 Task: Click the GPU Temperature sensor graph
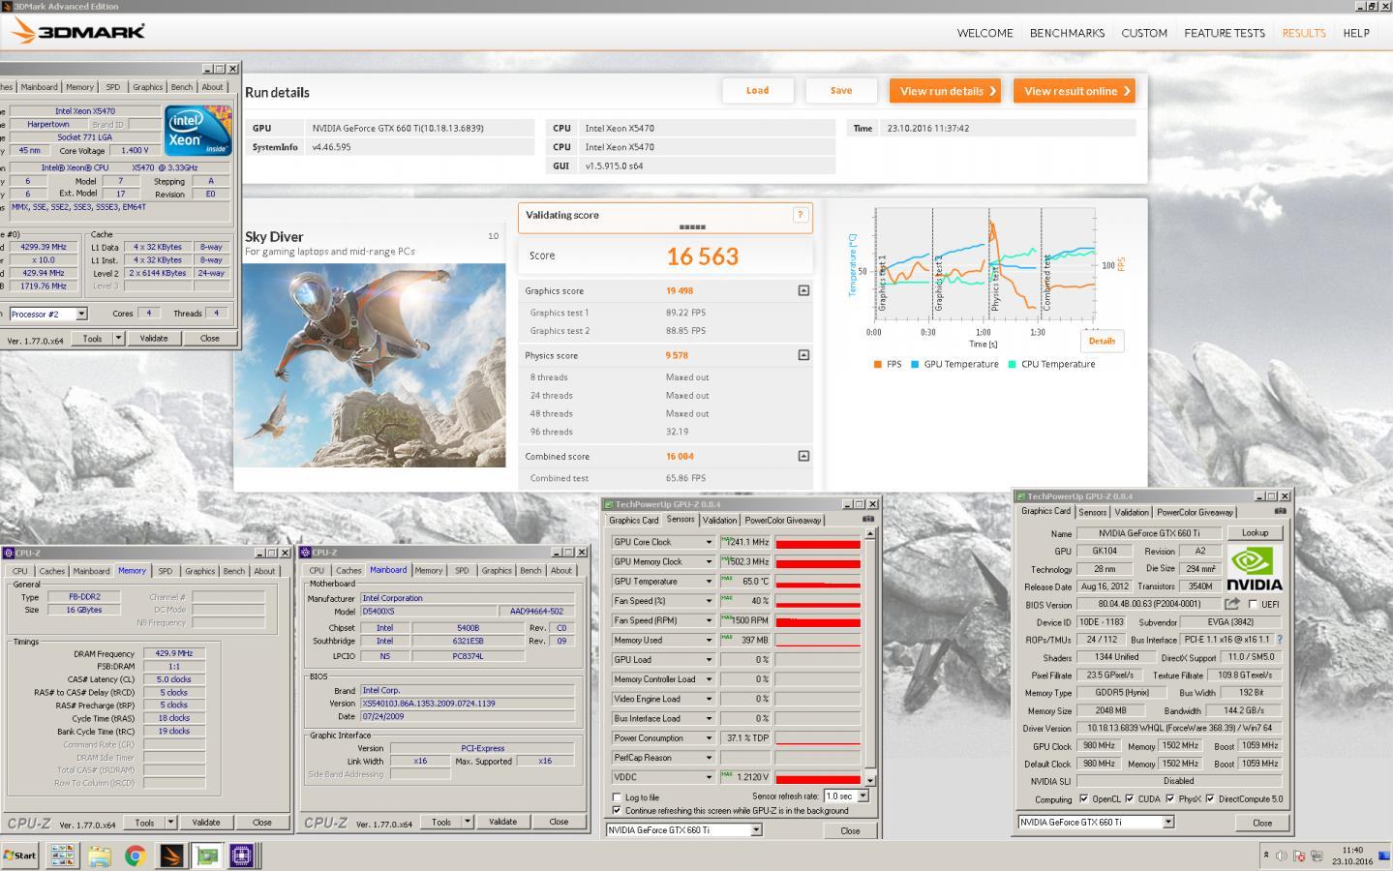(x=818, y=582)
